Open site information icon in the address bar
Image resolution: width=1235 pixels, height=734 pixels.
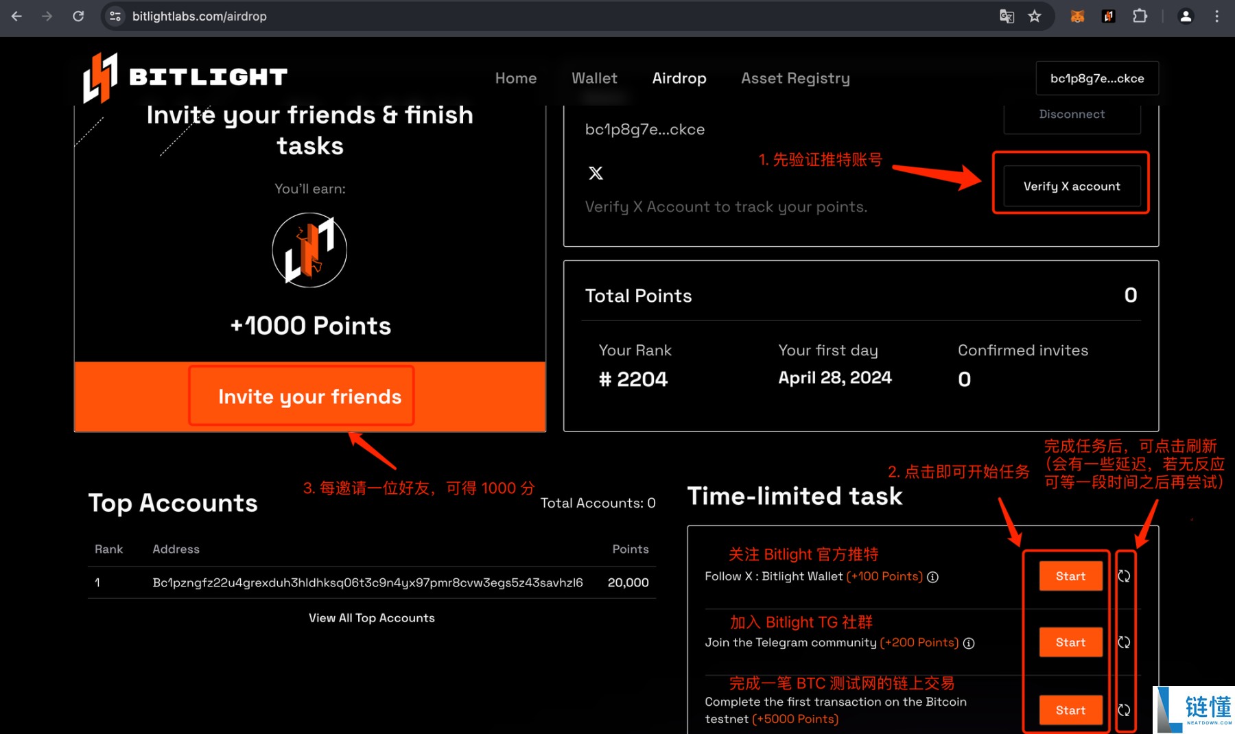tap(115, 16)
